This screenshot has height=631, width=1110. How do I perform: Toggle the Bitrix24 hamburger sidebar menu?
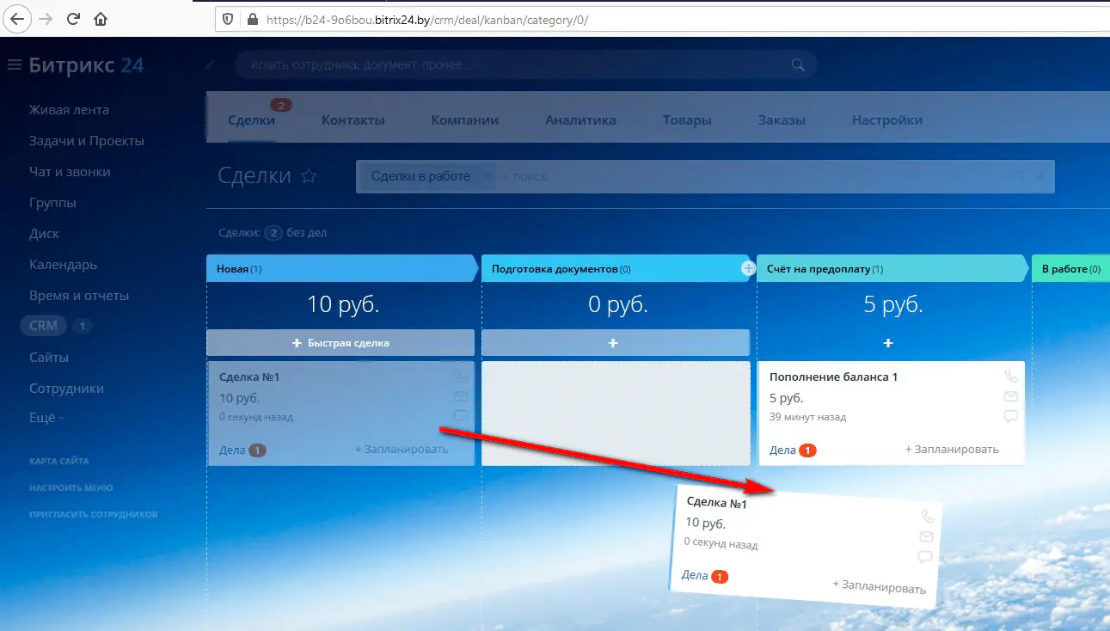click(x=14, y=65)
